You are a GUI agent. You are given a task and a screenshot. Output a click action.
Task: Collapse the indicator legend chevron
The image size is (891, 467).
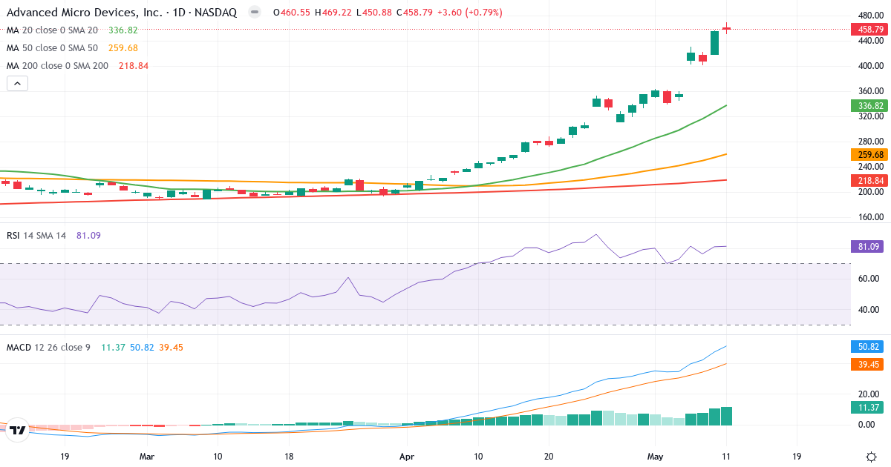pyautogui.click(x=17, y=84)
